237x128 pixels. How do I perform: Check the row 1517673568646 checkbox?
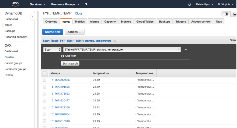tap(44, 80)
